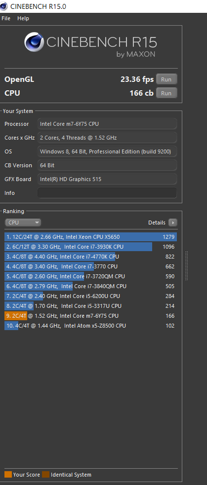
Task: Select ranking row Intel Core i7-3770
Action: (91, 266)
